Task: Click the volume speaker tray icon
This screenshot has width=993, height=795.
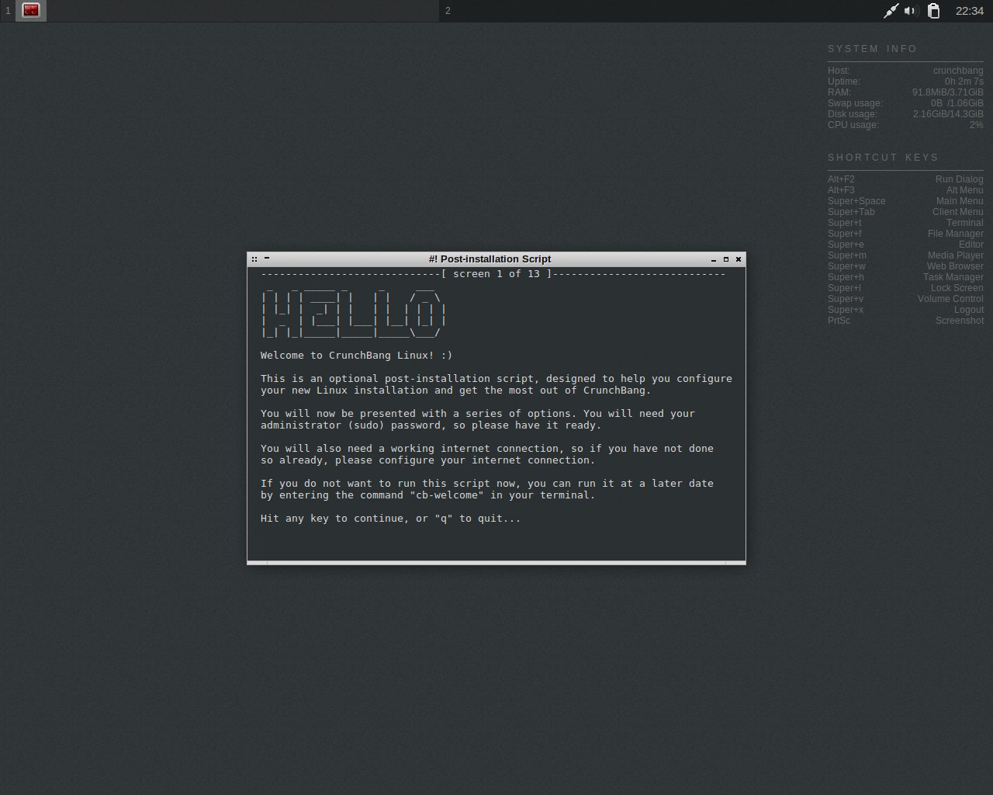Action: click(x=912, y=11)
